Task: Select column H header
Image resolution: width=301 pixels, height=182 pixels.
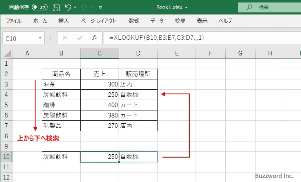Action: (270, 53)
